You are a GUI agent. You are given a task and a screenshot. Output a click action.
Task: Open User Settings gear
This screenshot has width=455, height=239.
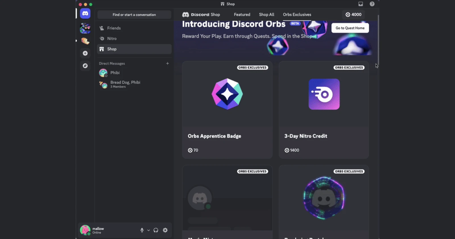[x=165, y=230]
